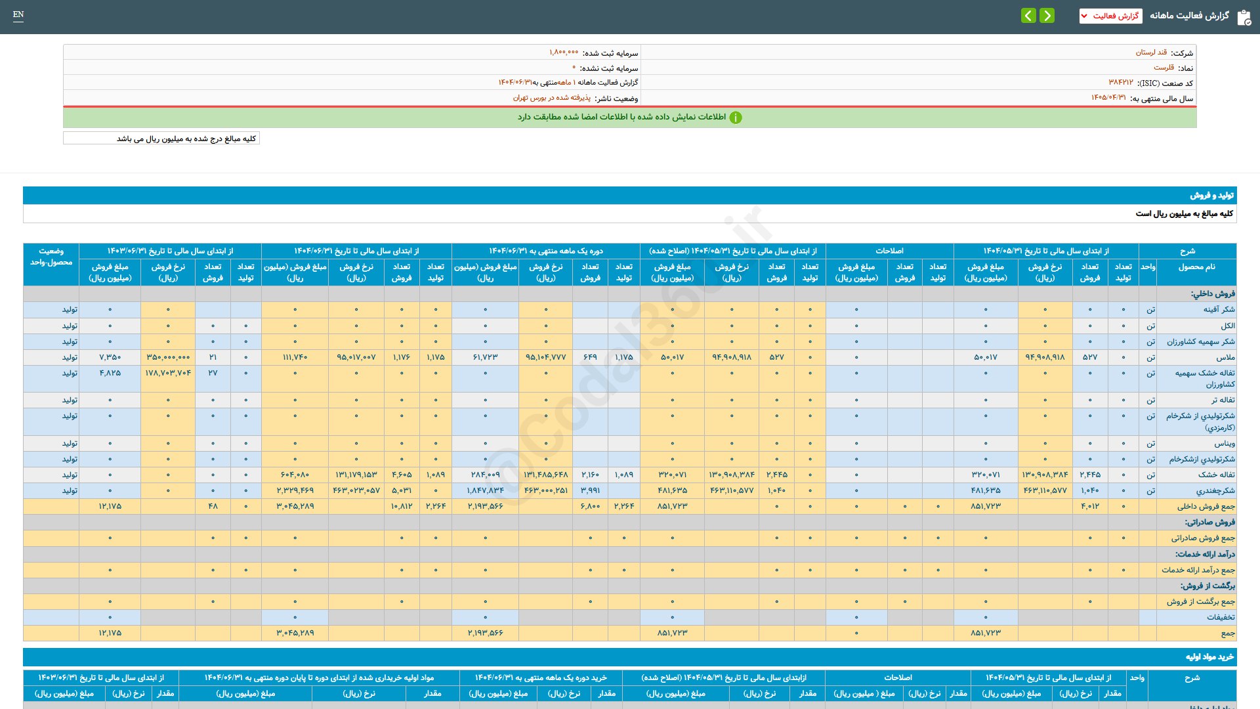Image resolution: width=1260 pixels, height=709 pixels.
Task: Click the company name قند لرستان
Action: point(1151,53)
